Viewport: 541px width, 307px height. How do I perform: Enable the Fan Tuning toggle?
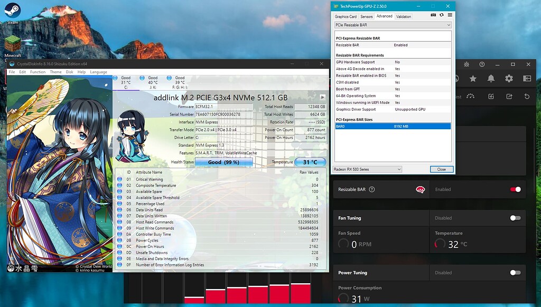click(x=516, y=218)
